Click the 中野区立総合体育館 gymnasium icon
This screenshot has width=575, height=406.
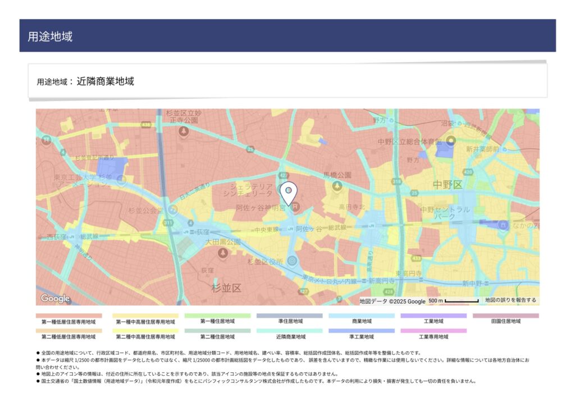pos(450,141)
